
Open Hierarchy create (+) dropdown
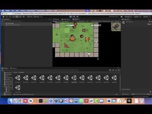3,21
